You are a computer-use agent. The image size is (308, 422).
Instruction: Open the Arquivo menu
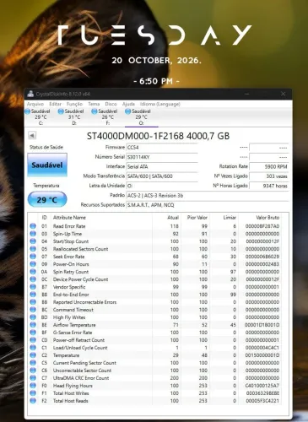click(x=35, y=104)
